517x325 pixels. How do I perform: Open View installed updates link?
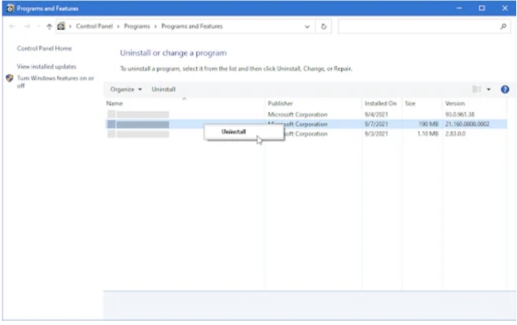tap(47, 67)
